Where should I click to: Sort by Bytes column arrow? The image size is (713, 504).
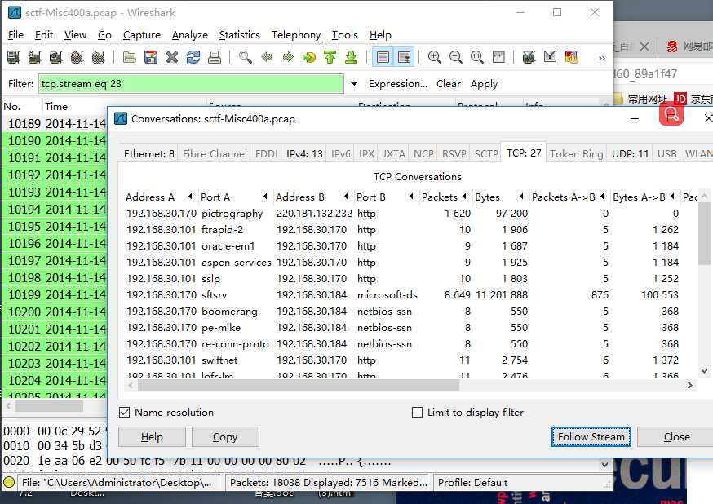click(521, 197)
